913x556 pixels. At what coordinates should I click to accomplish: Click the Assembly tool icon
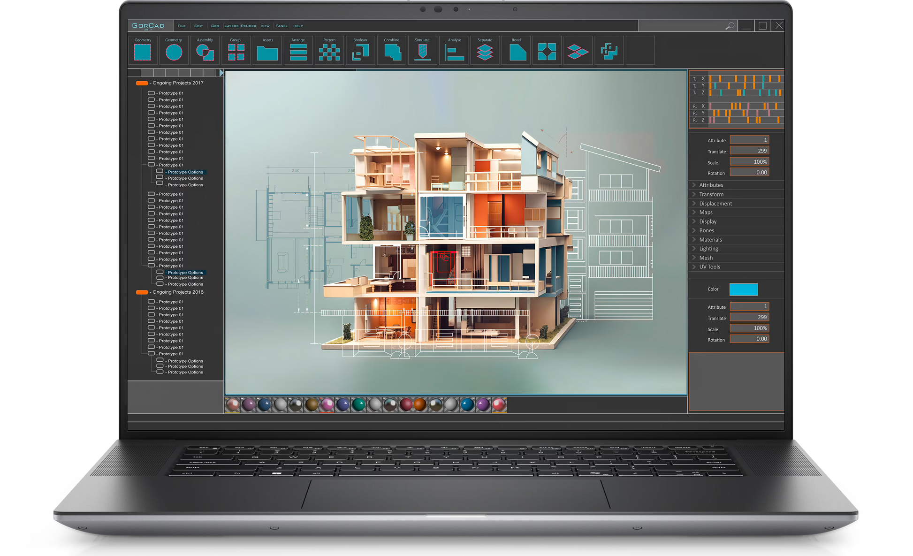pos(205,52)
